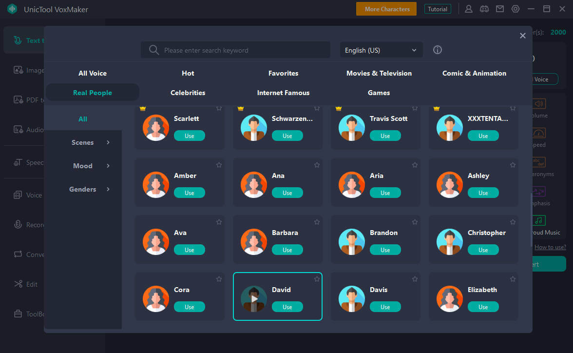
Task: Favorite the Brandon voice star
Action: pyautogui.click(x=415, y=222)
